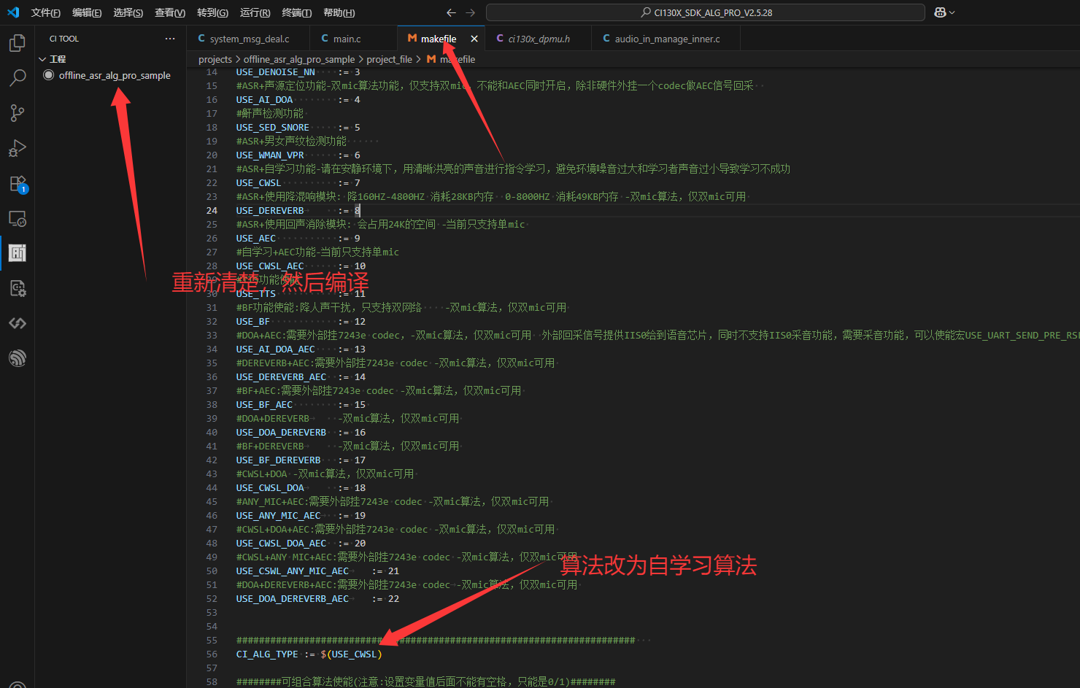Image resolution: width=1080 pixels, height=688 pixels.
Task: Collapse the 工程 section in sidebar
Action: pos(42,59)
